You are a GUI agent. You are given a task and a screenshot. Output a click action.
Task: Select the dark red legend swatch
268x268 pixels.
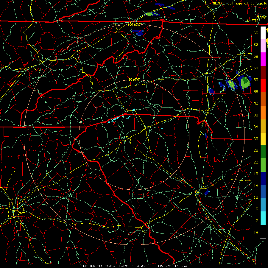pos(263,73)
